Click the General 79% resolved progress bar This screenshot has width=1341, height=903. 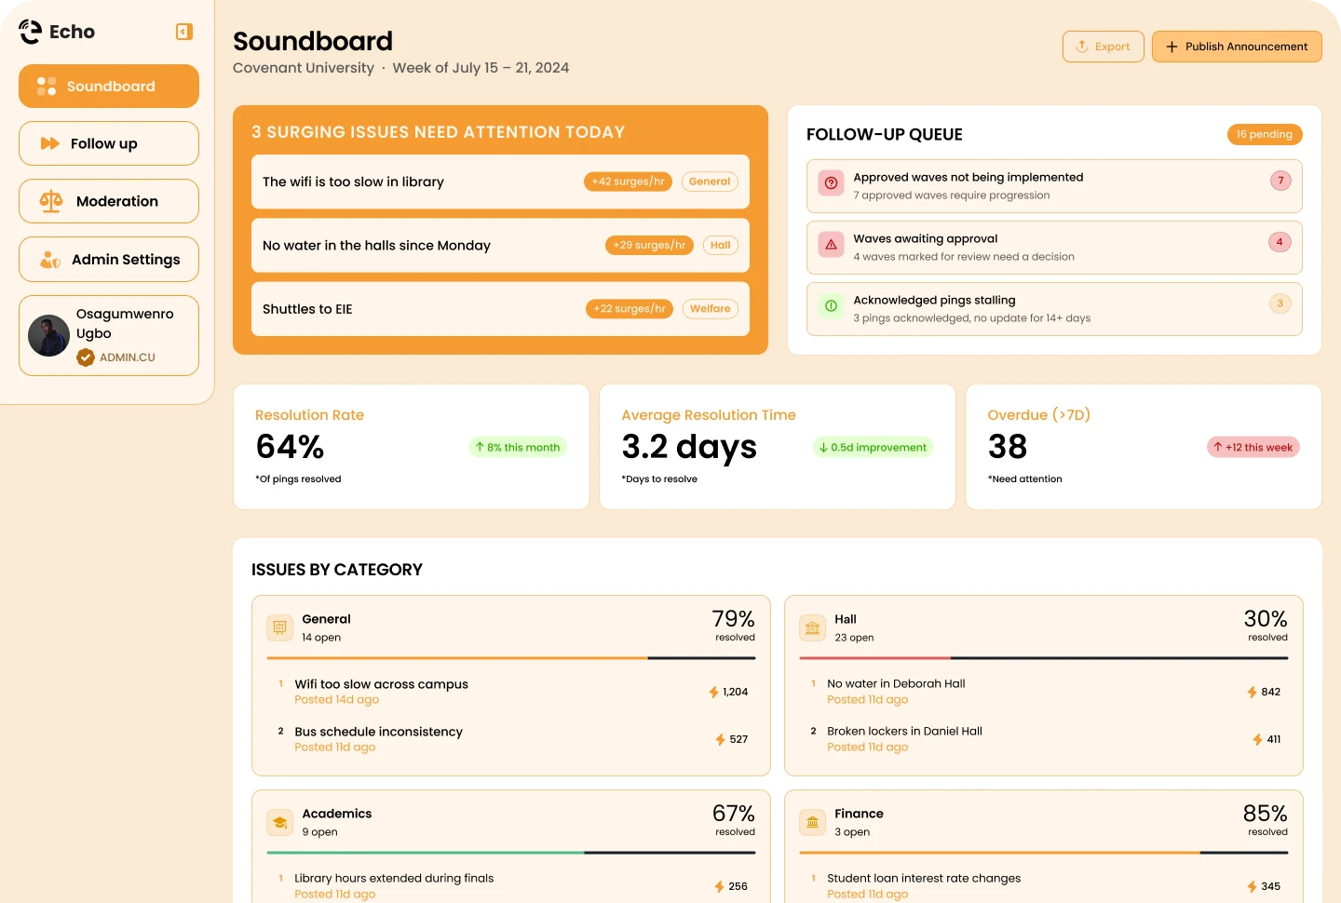point(510,658)
